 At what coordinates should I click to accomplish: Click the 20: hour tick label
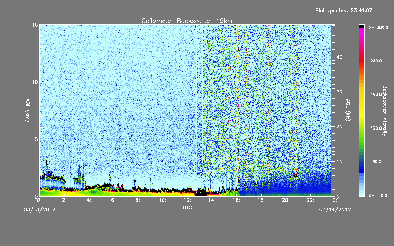tap(286, 200)
